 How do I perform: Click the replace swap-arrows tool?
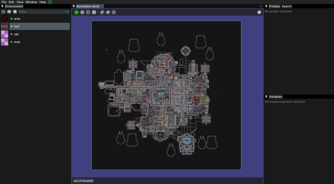click(114, 12)
